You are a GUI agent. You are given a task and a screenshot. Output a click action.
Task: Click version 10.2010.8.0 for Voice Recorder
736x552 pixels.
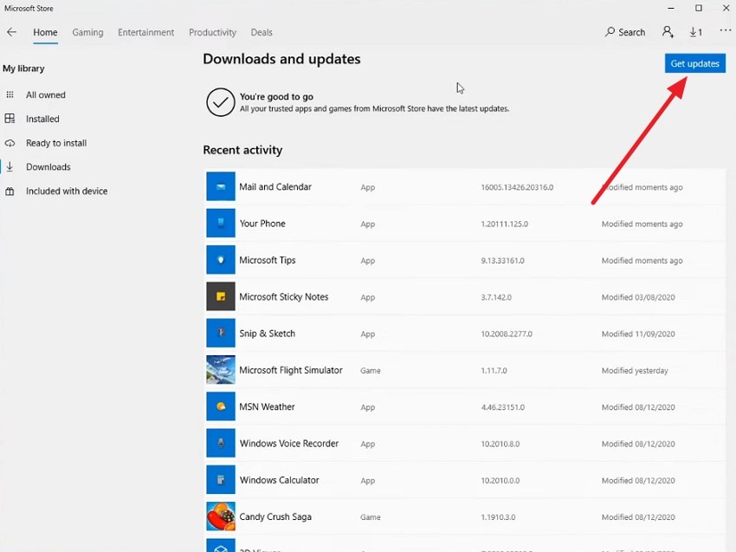[x=500, y=444]
